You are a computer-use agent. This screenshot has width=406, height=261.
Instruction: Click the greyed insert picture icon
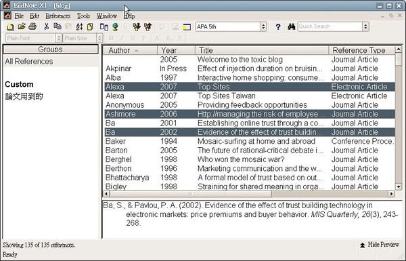(x=175, y=26)
